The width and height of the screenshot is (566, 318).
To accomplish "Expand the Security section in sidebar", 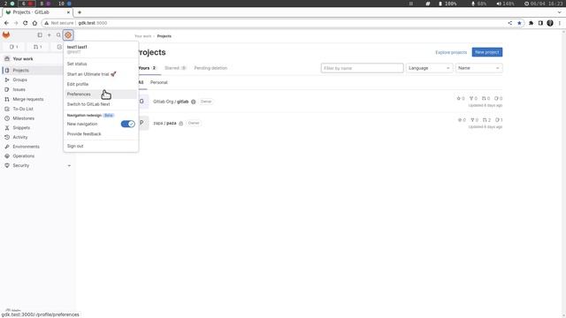I will [x=69, y=165].
